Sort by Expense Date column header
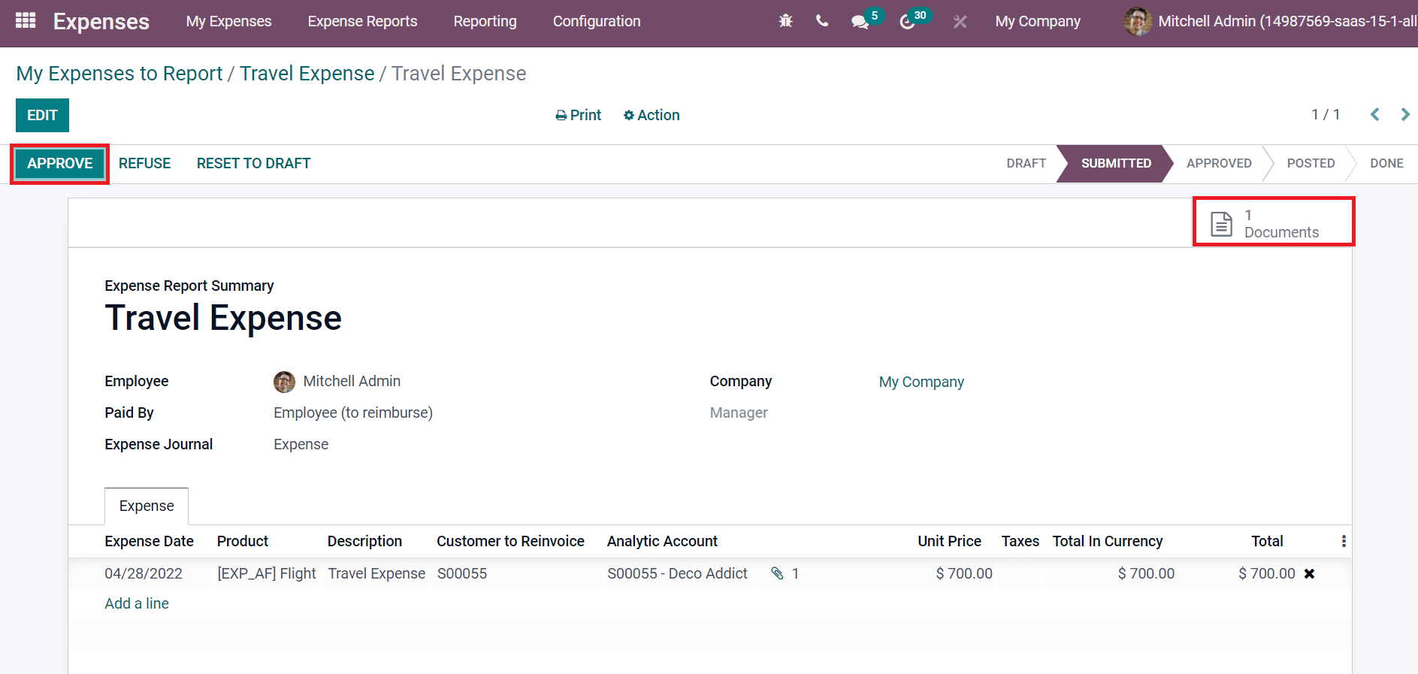This screenshot has width=1418, height=674. coord(149,541)
